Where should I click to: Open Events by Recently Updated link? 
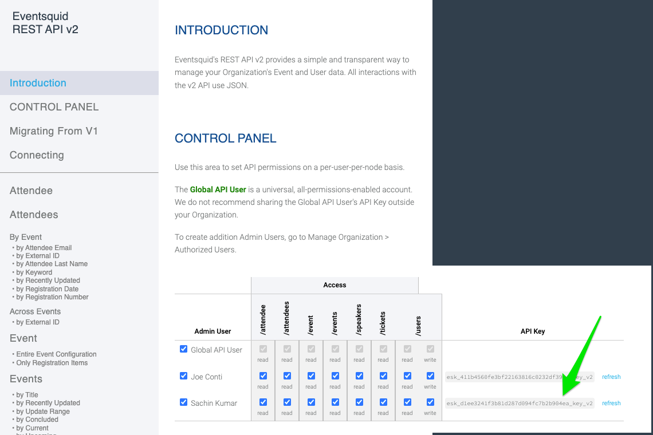(x=48, y=403)
